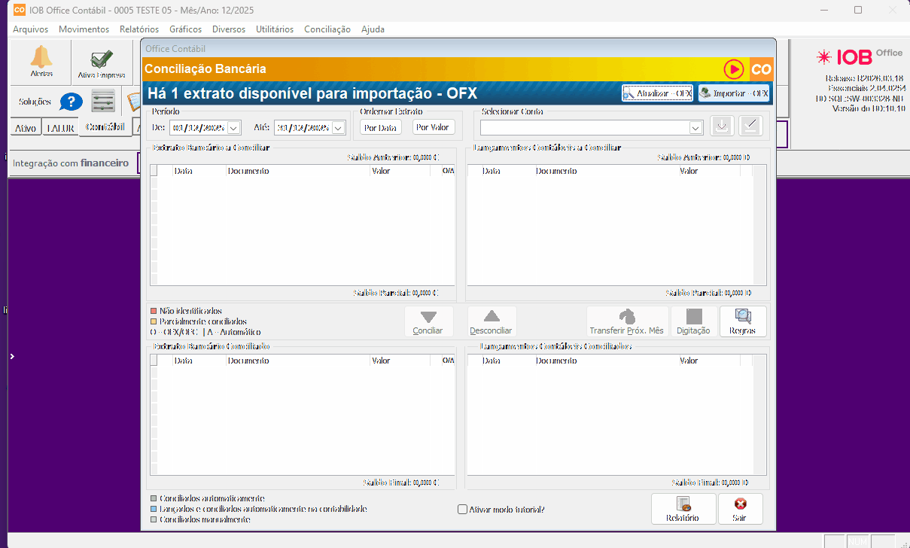The height and width of the screenshot is (548, 910).
Task: Sort the statement with Por Valor
Action: pos(433,128)
